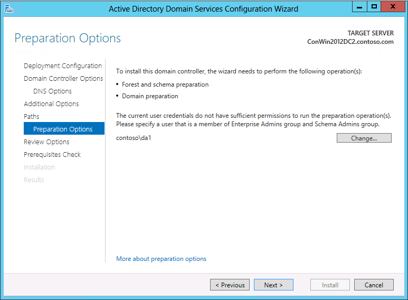Jump to Review Options step
The height and width of the screenshot is (300, 408).
[x=46, y=142]
